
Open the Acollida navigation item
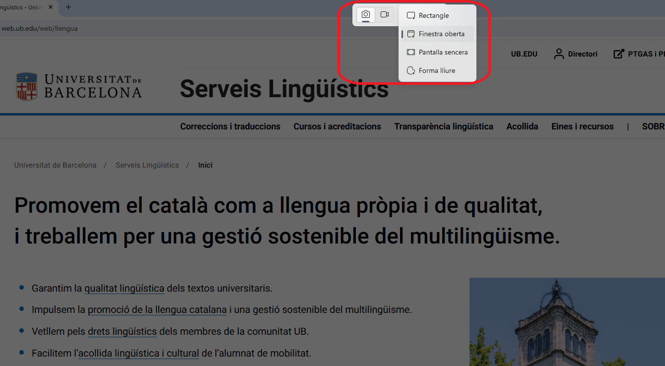pyautogui.click(x=522, y=126)
